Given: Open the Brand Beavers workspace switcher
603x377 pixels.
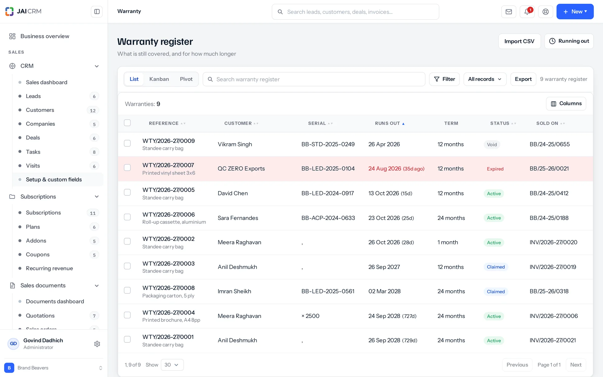Looking at the screenshot, I should [53, 368].
